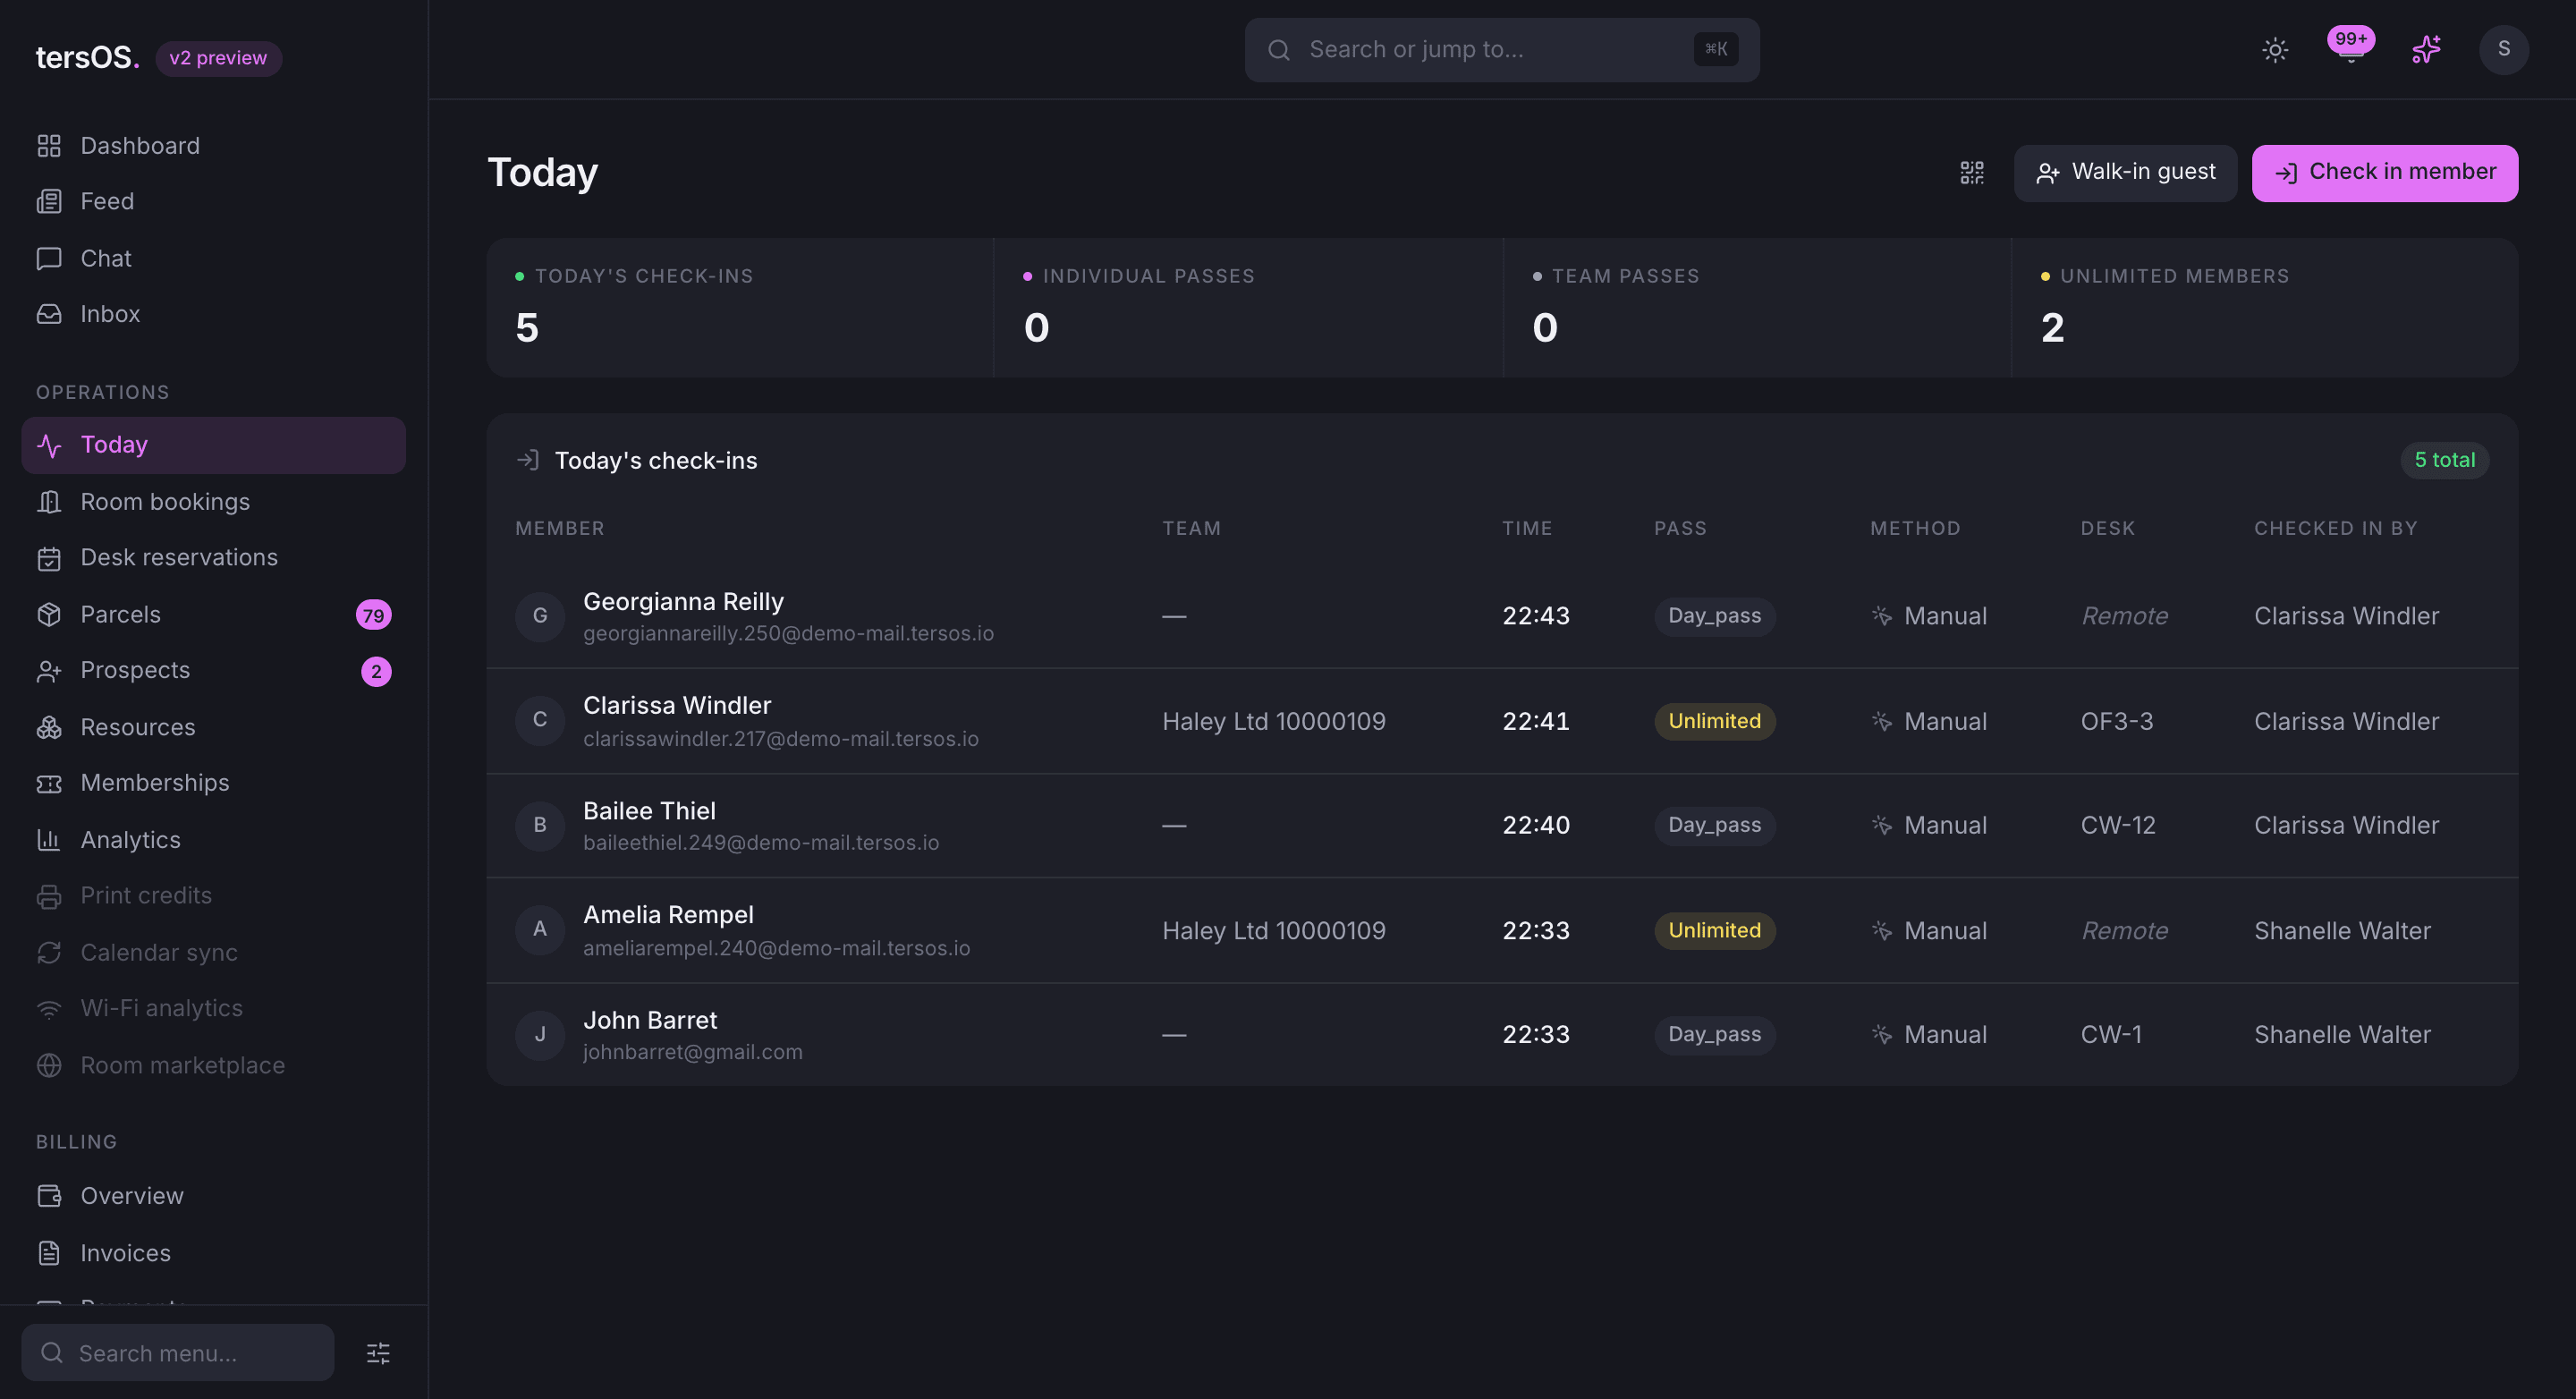Screen dimensions: 2576x1399
Task: Click Bailee Thiel member name
Action: point(649,811)
